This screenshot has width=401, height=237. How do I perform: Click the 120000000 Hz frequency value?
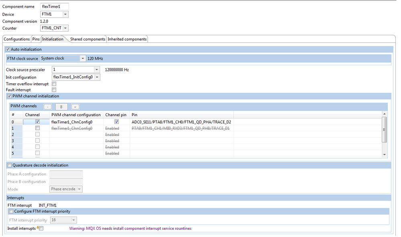coord(117,70)
